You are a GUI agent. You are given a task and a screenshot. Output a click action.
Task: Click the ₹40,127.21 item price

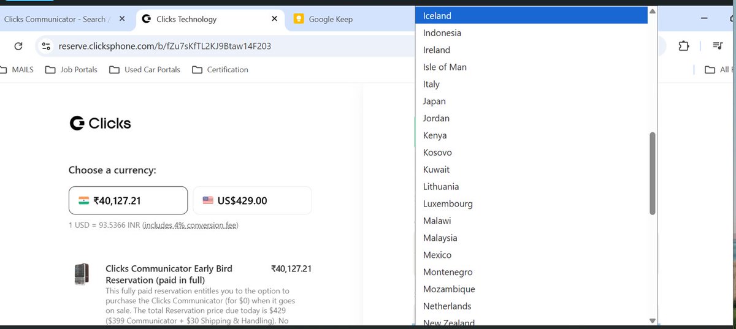click(291, 268)
